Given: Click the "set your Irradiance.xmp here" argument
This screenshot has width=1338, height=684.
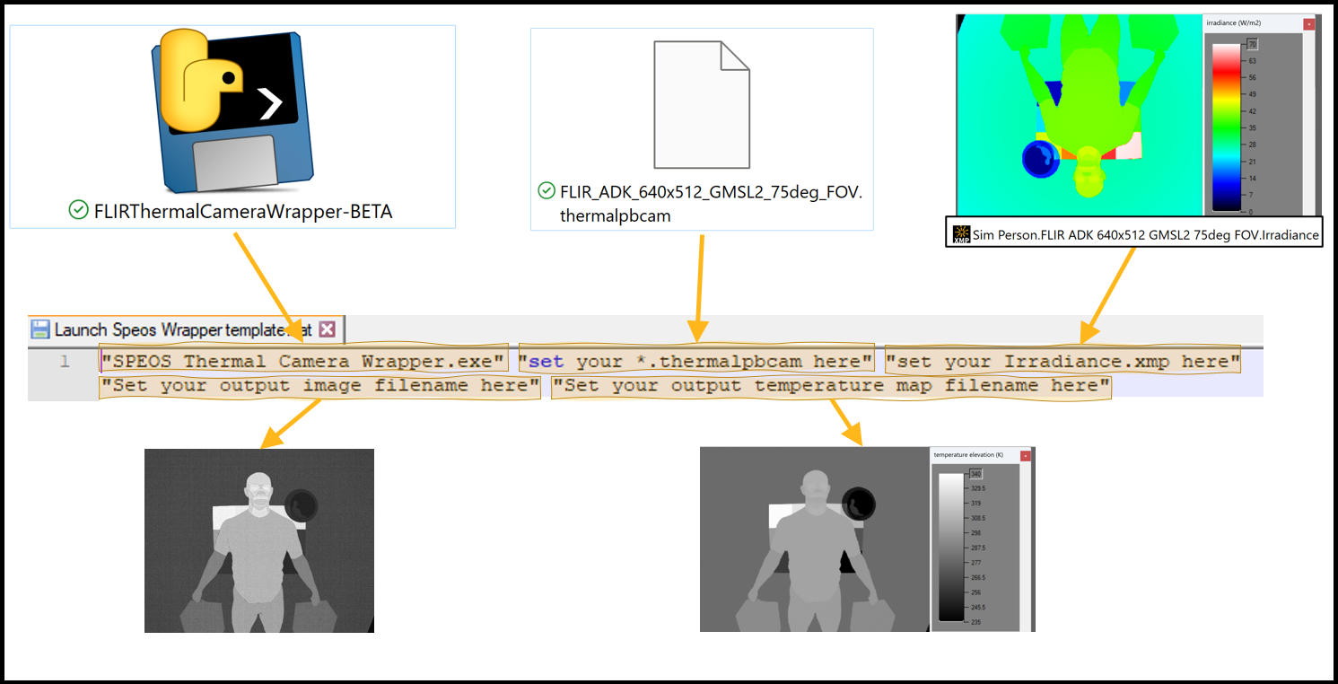Looking at the screenshot, I should [x=1063, y=362].
